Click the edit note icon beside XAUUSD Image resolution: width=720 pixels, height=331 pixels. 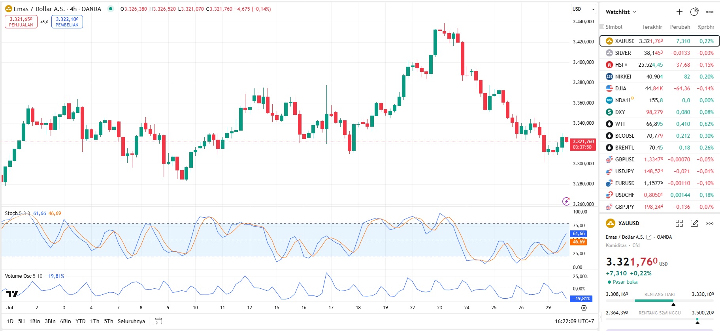pos(694,223)
